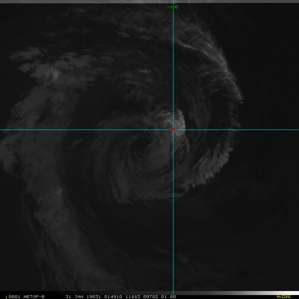This screenshot has width=299, height=299.
Task: Click the METOP-B satellite name text
Action: [33, 297]
